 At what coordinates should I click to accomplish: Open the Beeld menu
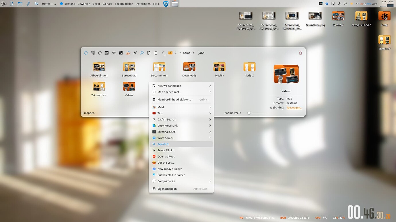(96, 4)
